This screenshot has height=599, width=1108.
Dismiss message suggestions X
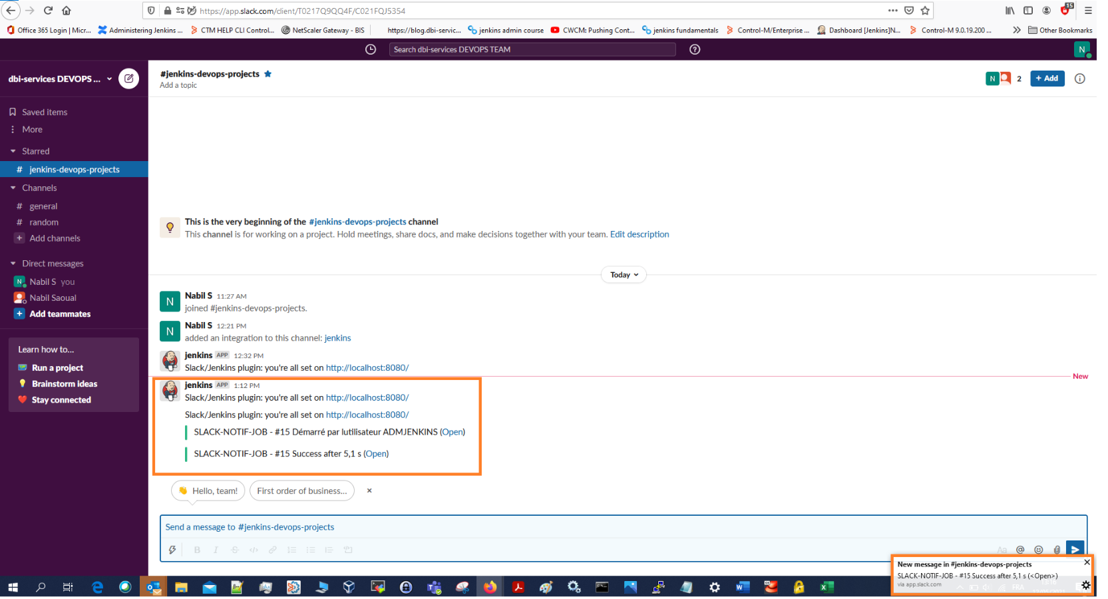[x=369, y=491]
